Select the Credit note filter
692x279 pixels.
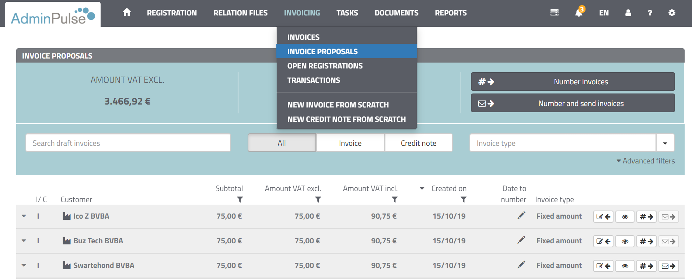(418, 143)
